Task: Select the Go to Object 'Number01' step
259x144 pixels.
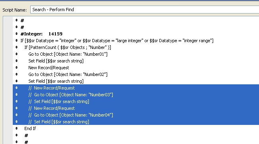Action: point(68,54)
